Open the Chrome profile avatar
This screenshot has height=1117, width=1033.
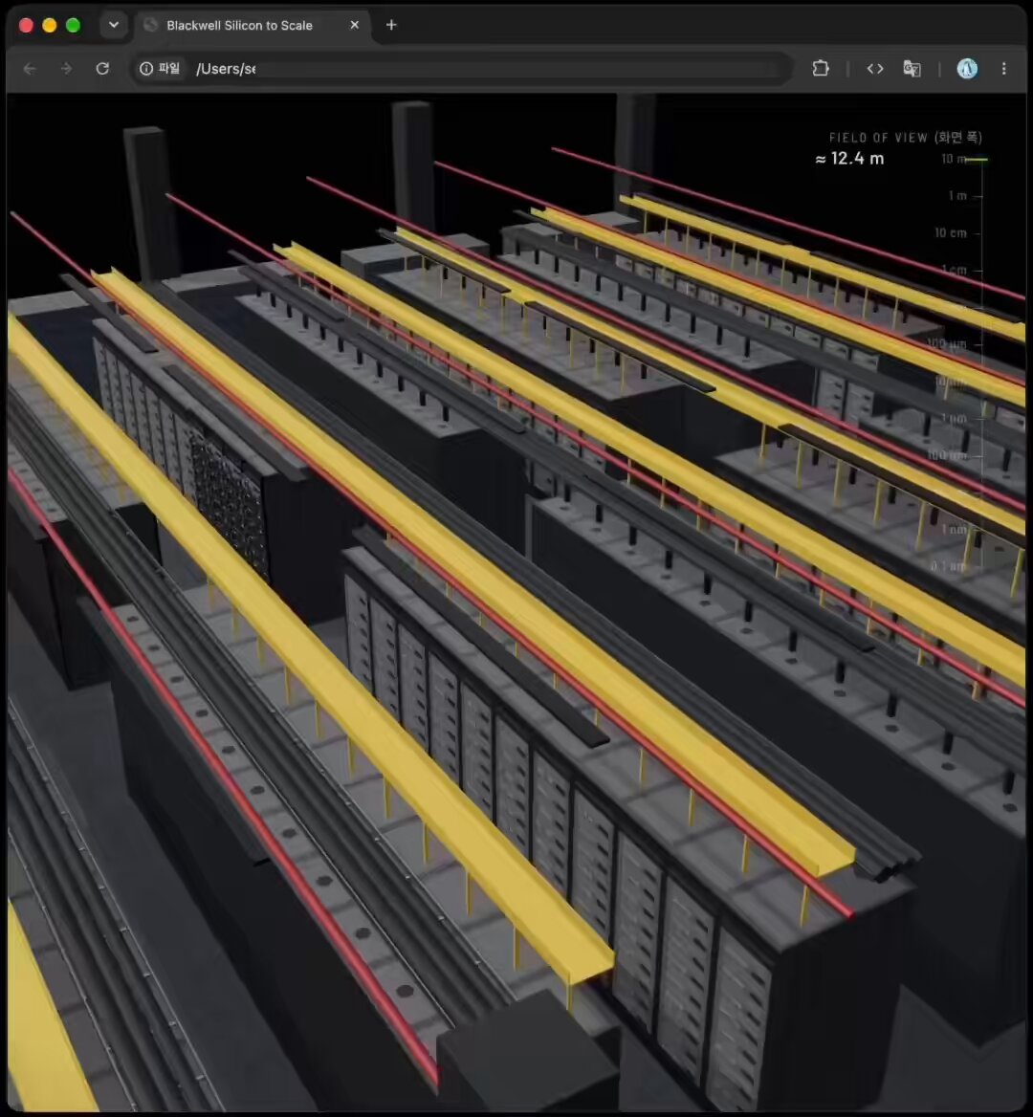(967, 69)
